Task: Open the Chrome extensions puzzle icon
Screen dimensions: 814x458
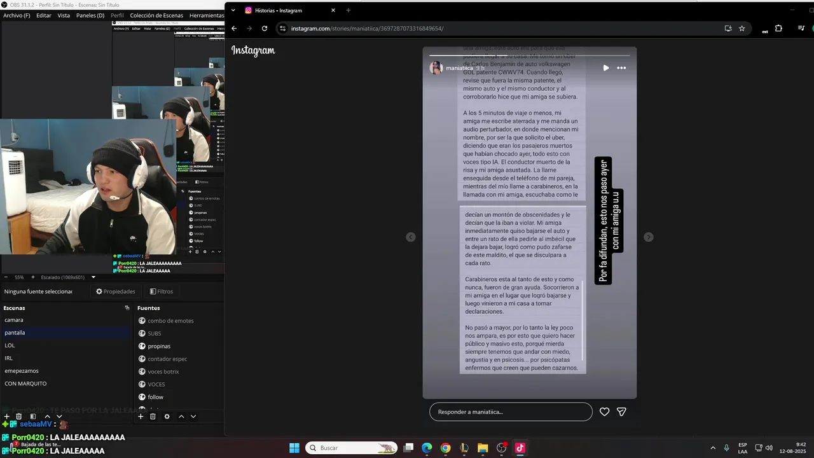Action: (x=778, y=29)
